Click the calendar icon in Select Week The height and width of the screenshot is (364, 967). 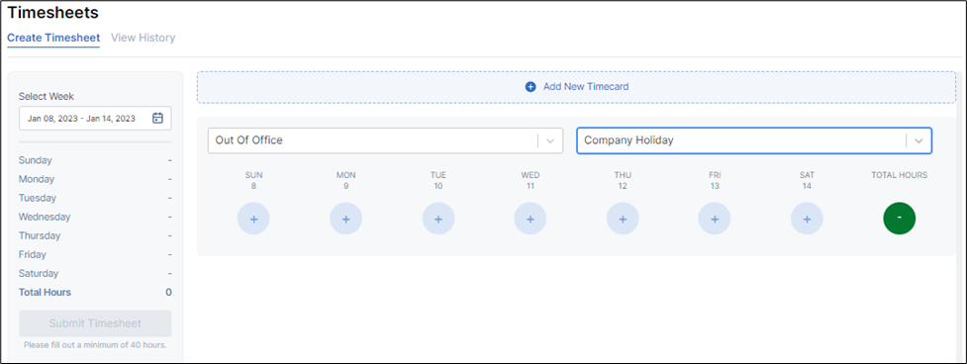(157, 119)
